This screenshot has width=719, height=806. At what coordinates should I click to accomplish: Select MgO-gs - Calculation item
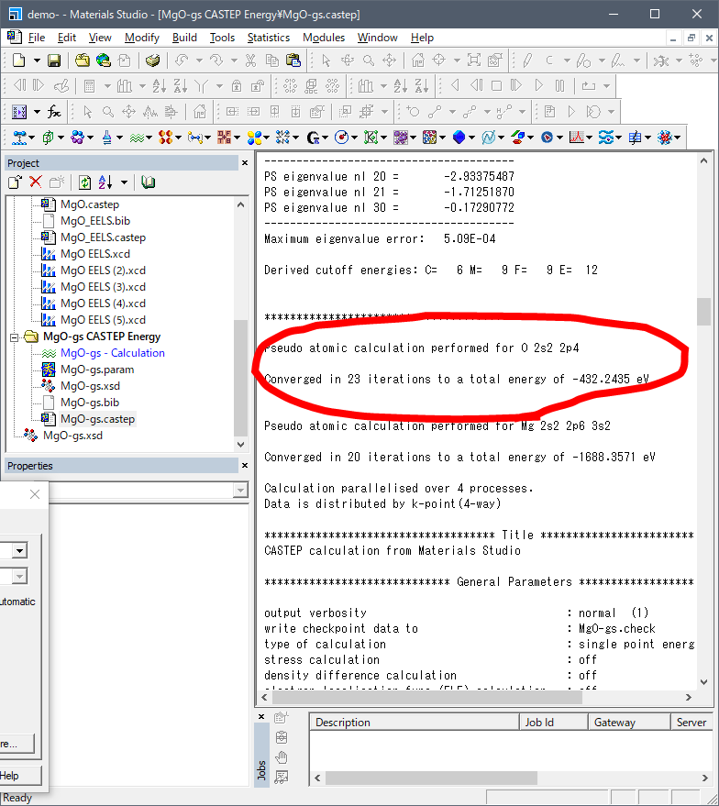click(113, 353)
